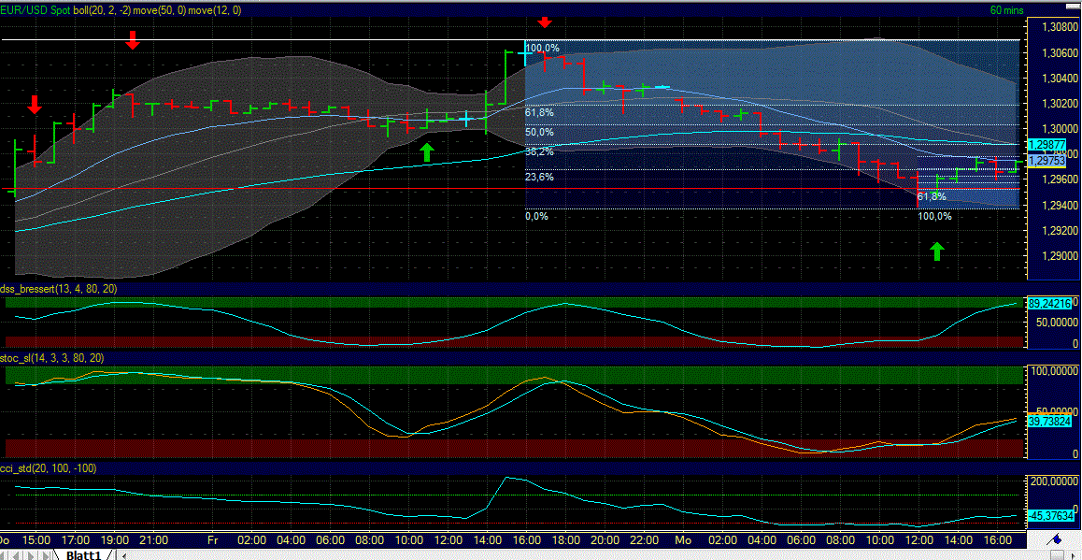The image size is (1082, 560).
Task: Click the red sell arrow signal above the candles
Action: pyautogui.click(x=545, y=21)
